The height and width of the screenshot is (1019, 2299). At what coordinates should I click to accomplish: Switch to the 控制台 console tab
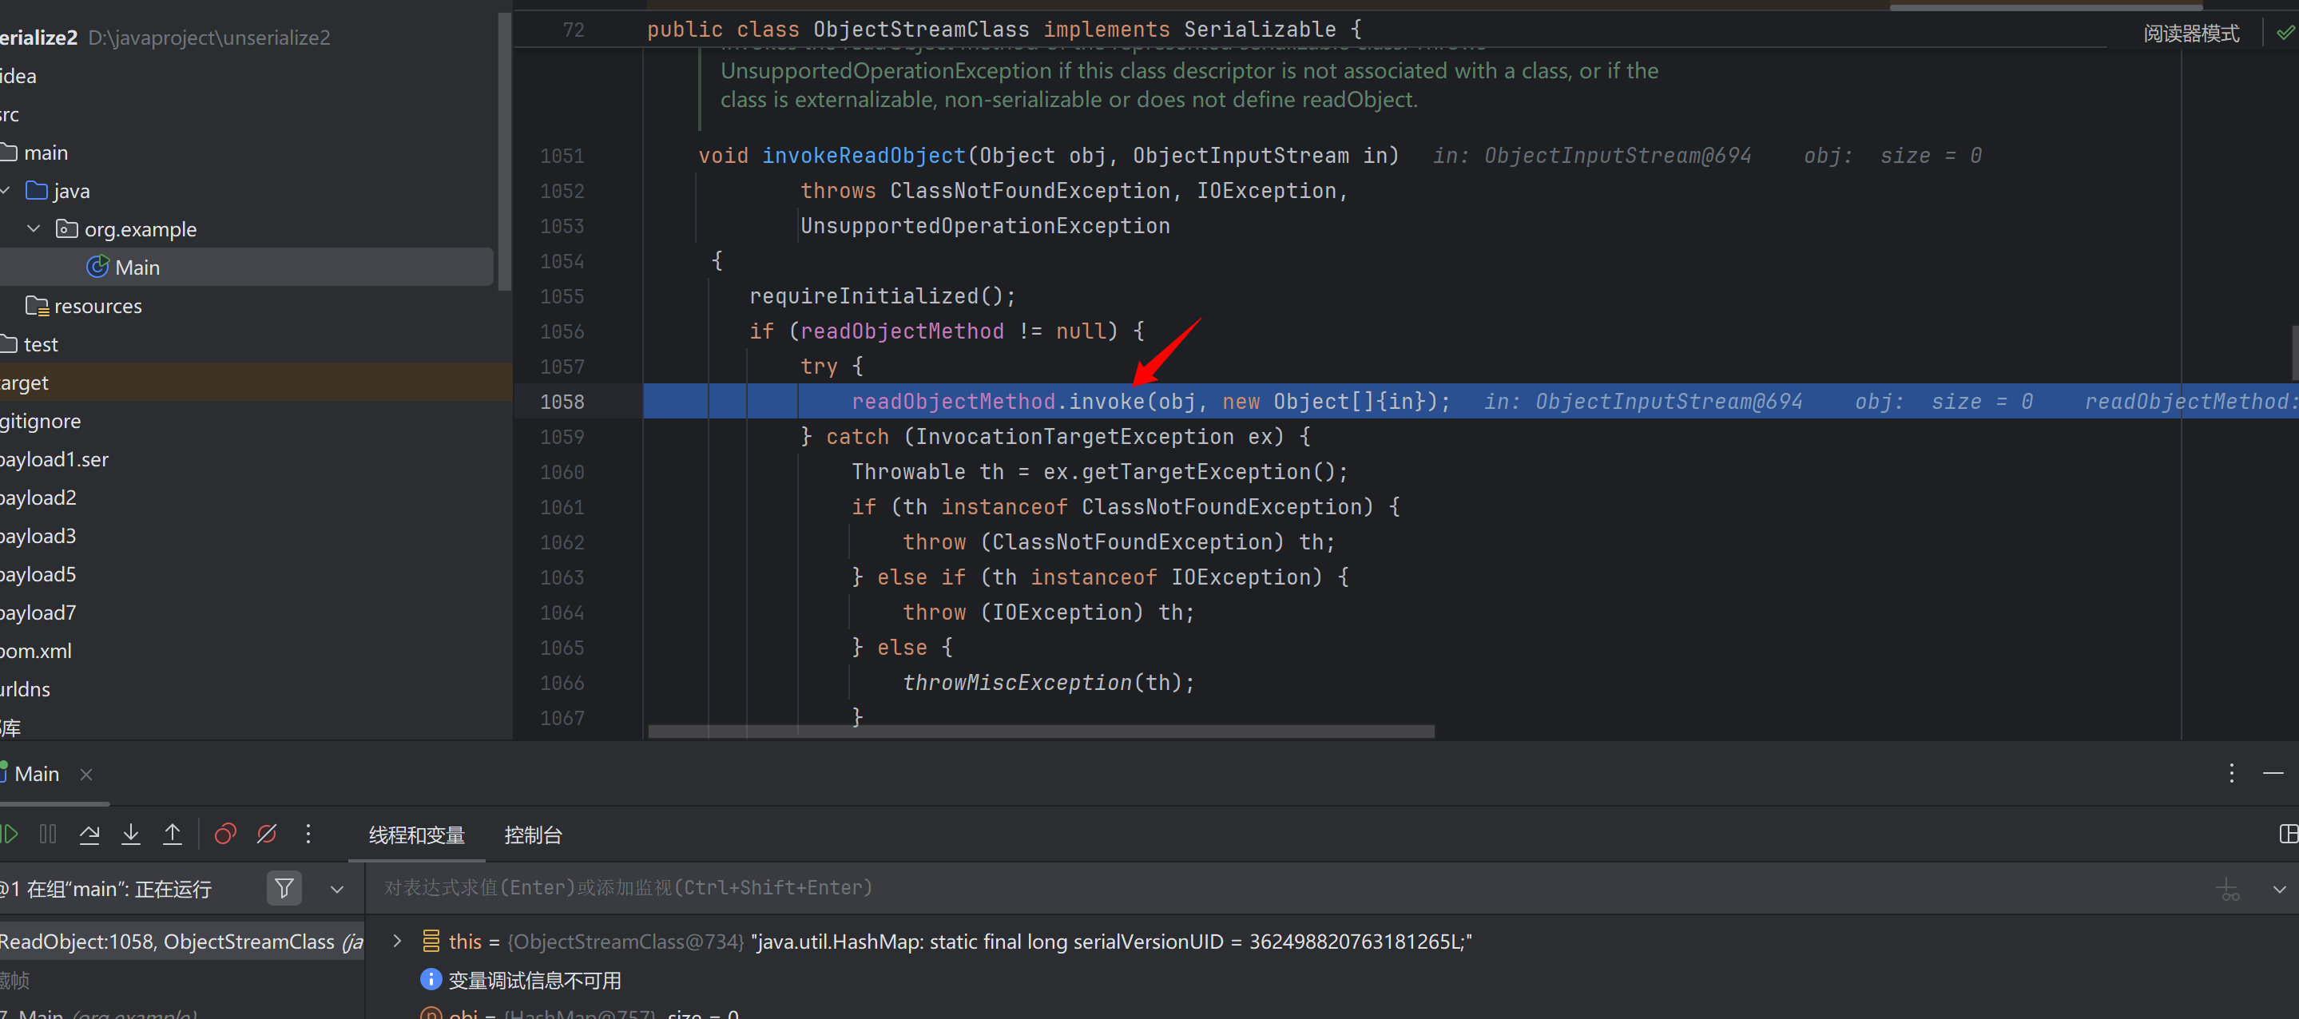click(x=533, y=835)
